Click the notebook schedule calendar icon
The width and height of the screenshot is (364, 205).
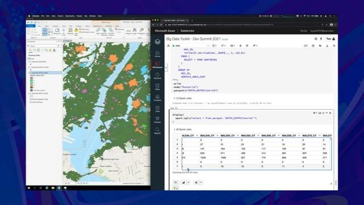(x=313, y=46)
